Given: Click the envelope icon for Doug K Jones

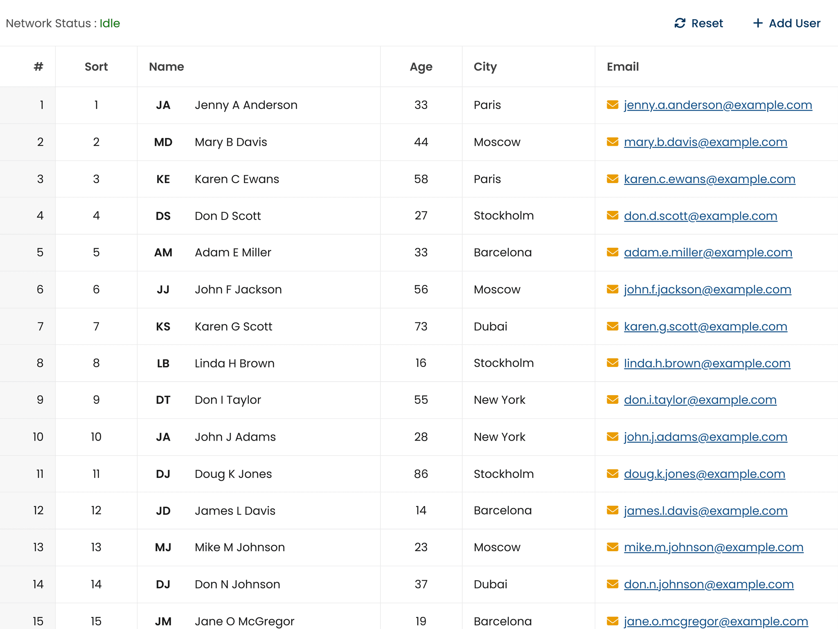Looking at the screenshot, I should pyautogui.click(x=612, y=473).
